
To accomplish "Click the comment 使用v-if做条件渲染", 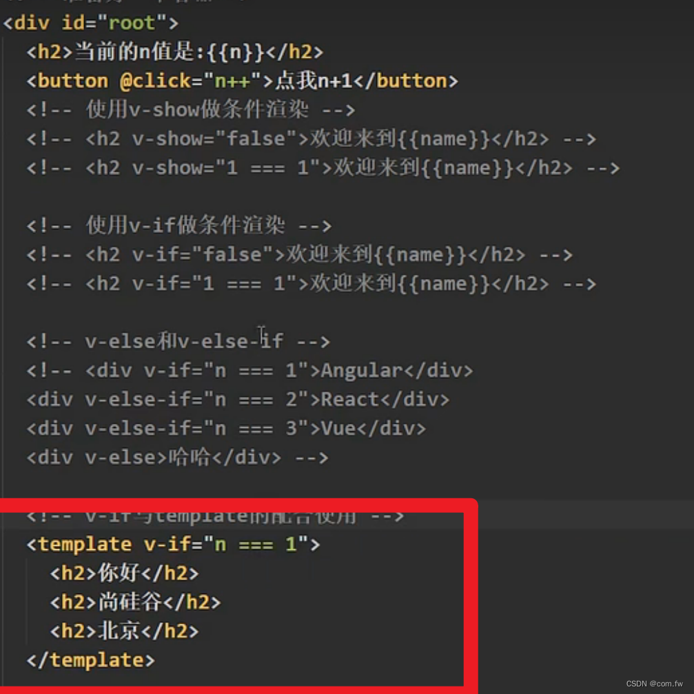I will point(178,226).
